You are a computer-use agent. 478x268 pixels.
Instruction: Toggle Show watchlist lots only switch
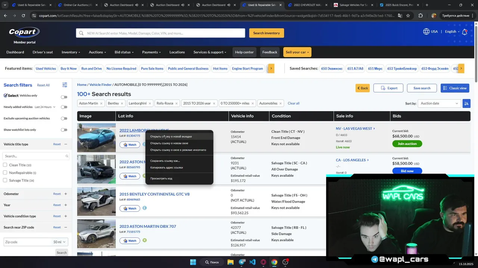(x=64, y=130)
